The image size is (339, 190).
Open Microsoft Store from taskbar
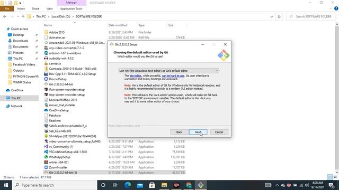click(x=152, y=185)
